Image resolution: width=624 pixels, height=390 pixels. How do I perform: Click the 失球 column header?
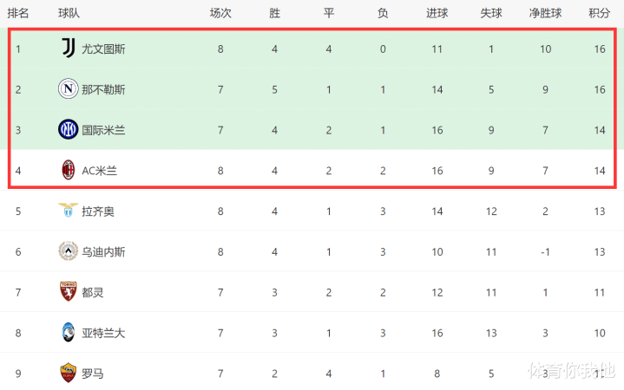[x=491, y=13]
